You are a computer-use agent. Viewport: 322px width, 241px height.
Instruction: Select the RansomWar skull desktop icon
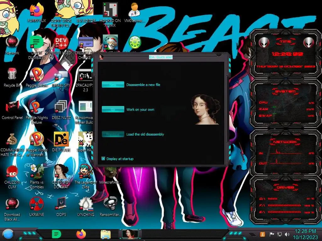(110, 207)
